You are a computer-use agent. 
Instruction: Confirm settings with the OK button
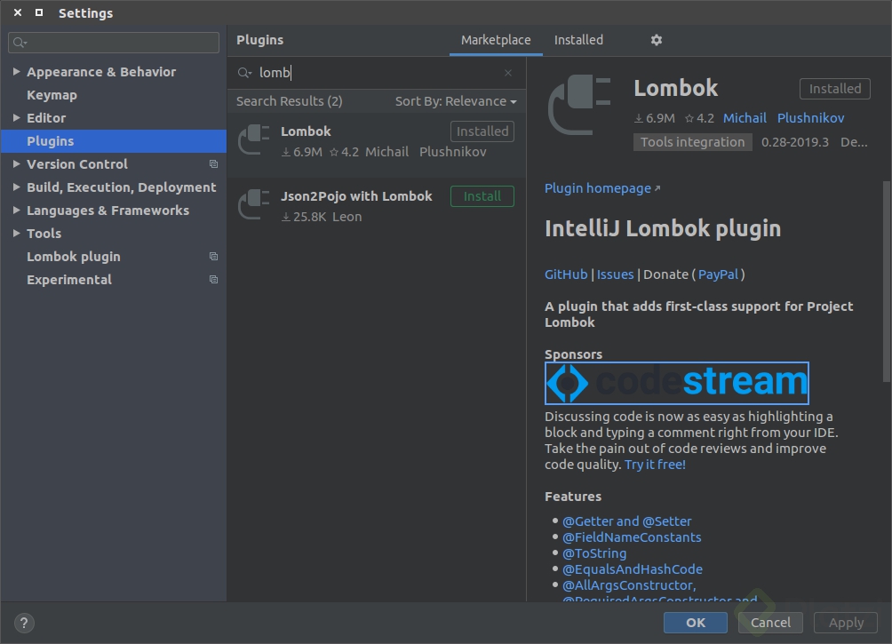[x=695, y=623]
